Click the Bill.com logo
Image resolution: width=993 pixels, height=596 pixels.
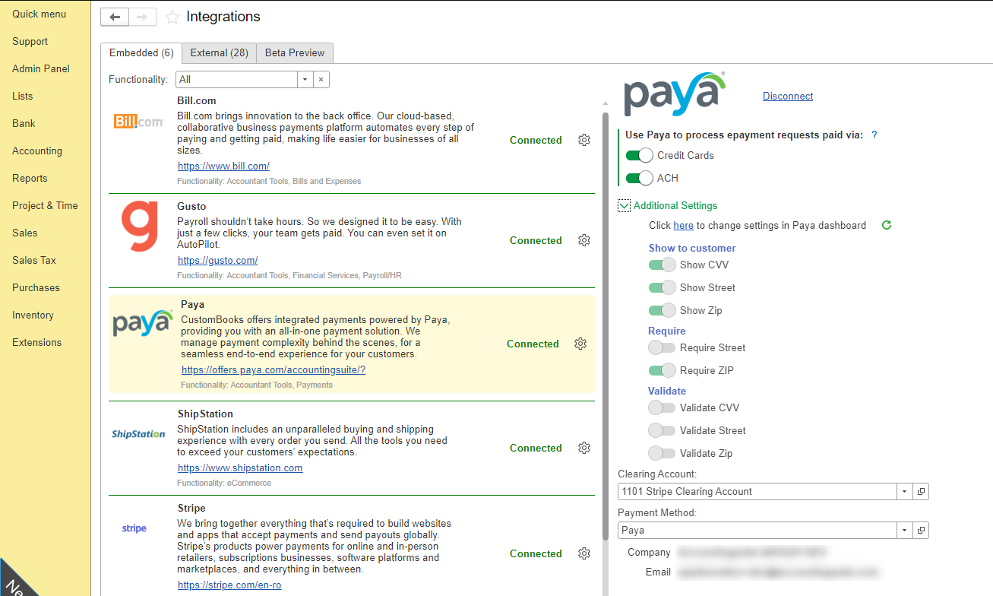(x=139, y=122)
